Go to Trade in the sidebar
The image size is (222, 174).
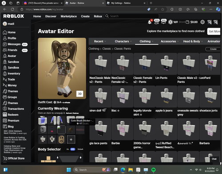9,79
